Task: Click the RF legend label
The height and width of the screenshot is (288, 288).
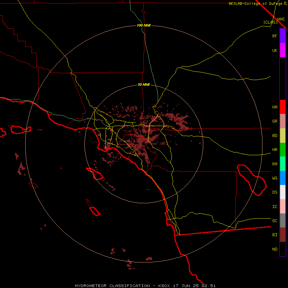Action: (x=275, y=36)
